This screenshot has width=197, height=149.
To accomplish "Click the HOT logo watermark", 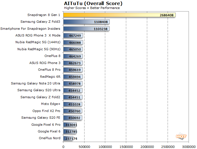I will [181, 136].
